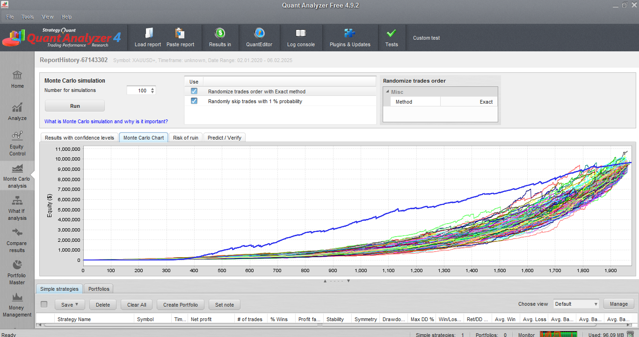Toggle Randomly skip trades checkbox
Image resolution: width=639 pixels, height=337 pixels.
tap(194, 101)
